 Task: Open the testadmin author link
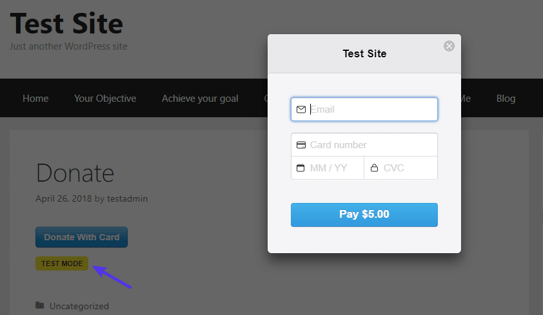(x=127, y=198)
